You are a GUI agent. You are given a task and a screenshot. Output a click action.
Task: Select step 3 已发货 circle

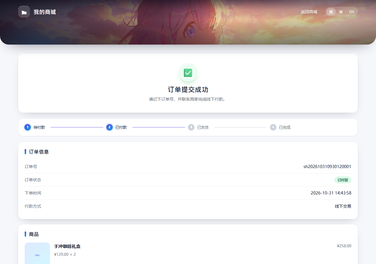(191, 127)
